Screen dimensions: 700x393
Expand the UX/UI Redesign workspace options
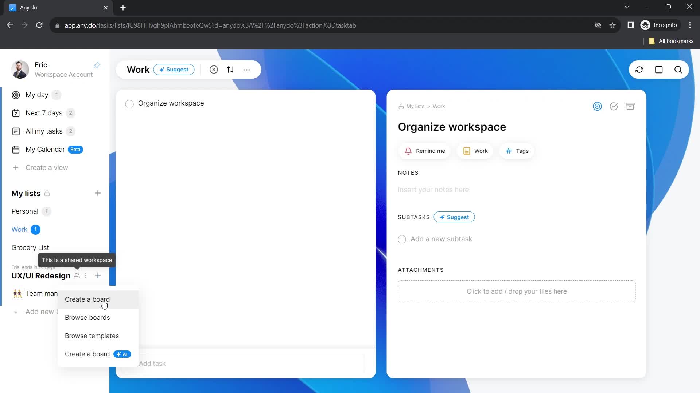pyautogui.click(x=85, y=276)
